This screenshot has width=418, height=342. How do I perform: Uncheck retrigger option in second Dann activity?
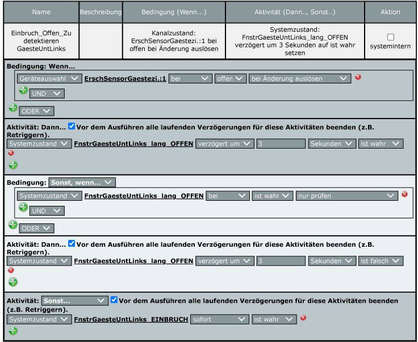(x=72, y=243)
